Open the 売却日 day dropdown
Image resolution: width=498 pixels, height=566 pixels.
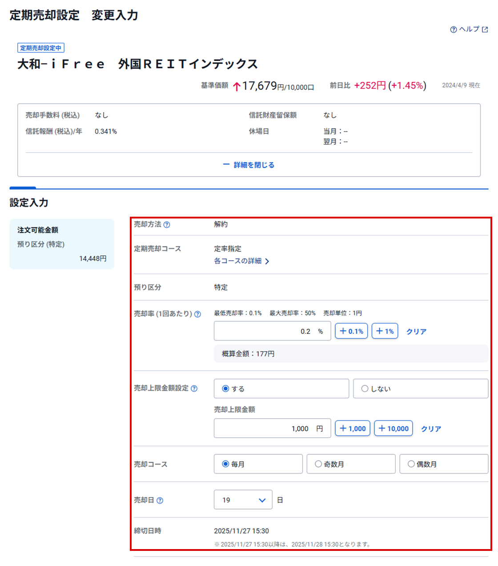pos(243,500)
